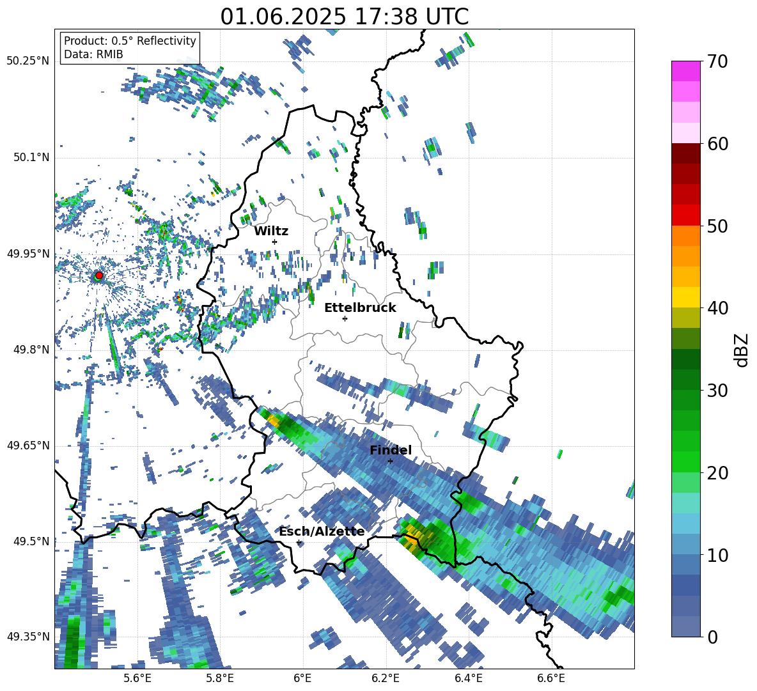Click the 6.6°E longitude label
Image resolution: width=757 pixels, height=691 pixels.
(551, 678)
